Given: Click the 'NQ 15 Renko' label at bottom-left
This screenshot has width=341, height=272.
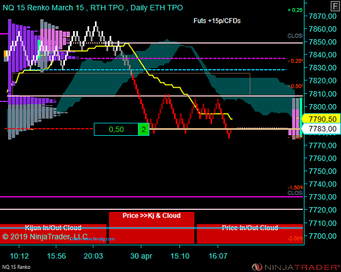Looking at the screenshot, I should (16, 267).
